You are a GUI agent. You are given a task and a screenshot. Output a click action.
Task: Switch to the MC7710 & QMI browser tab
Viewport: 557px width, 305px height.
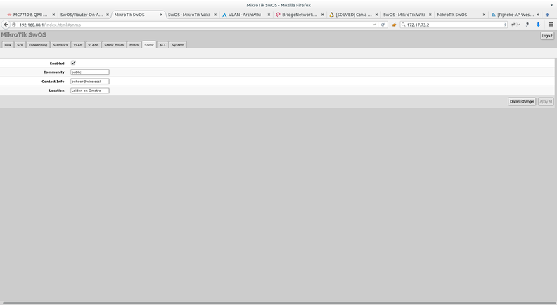coord(31,15)
